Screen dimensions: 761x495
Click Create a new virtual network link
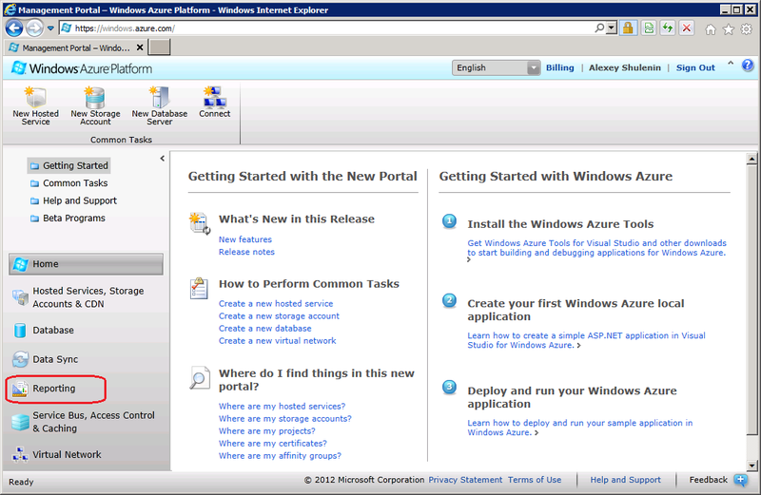point(277,341)
